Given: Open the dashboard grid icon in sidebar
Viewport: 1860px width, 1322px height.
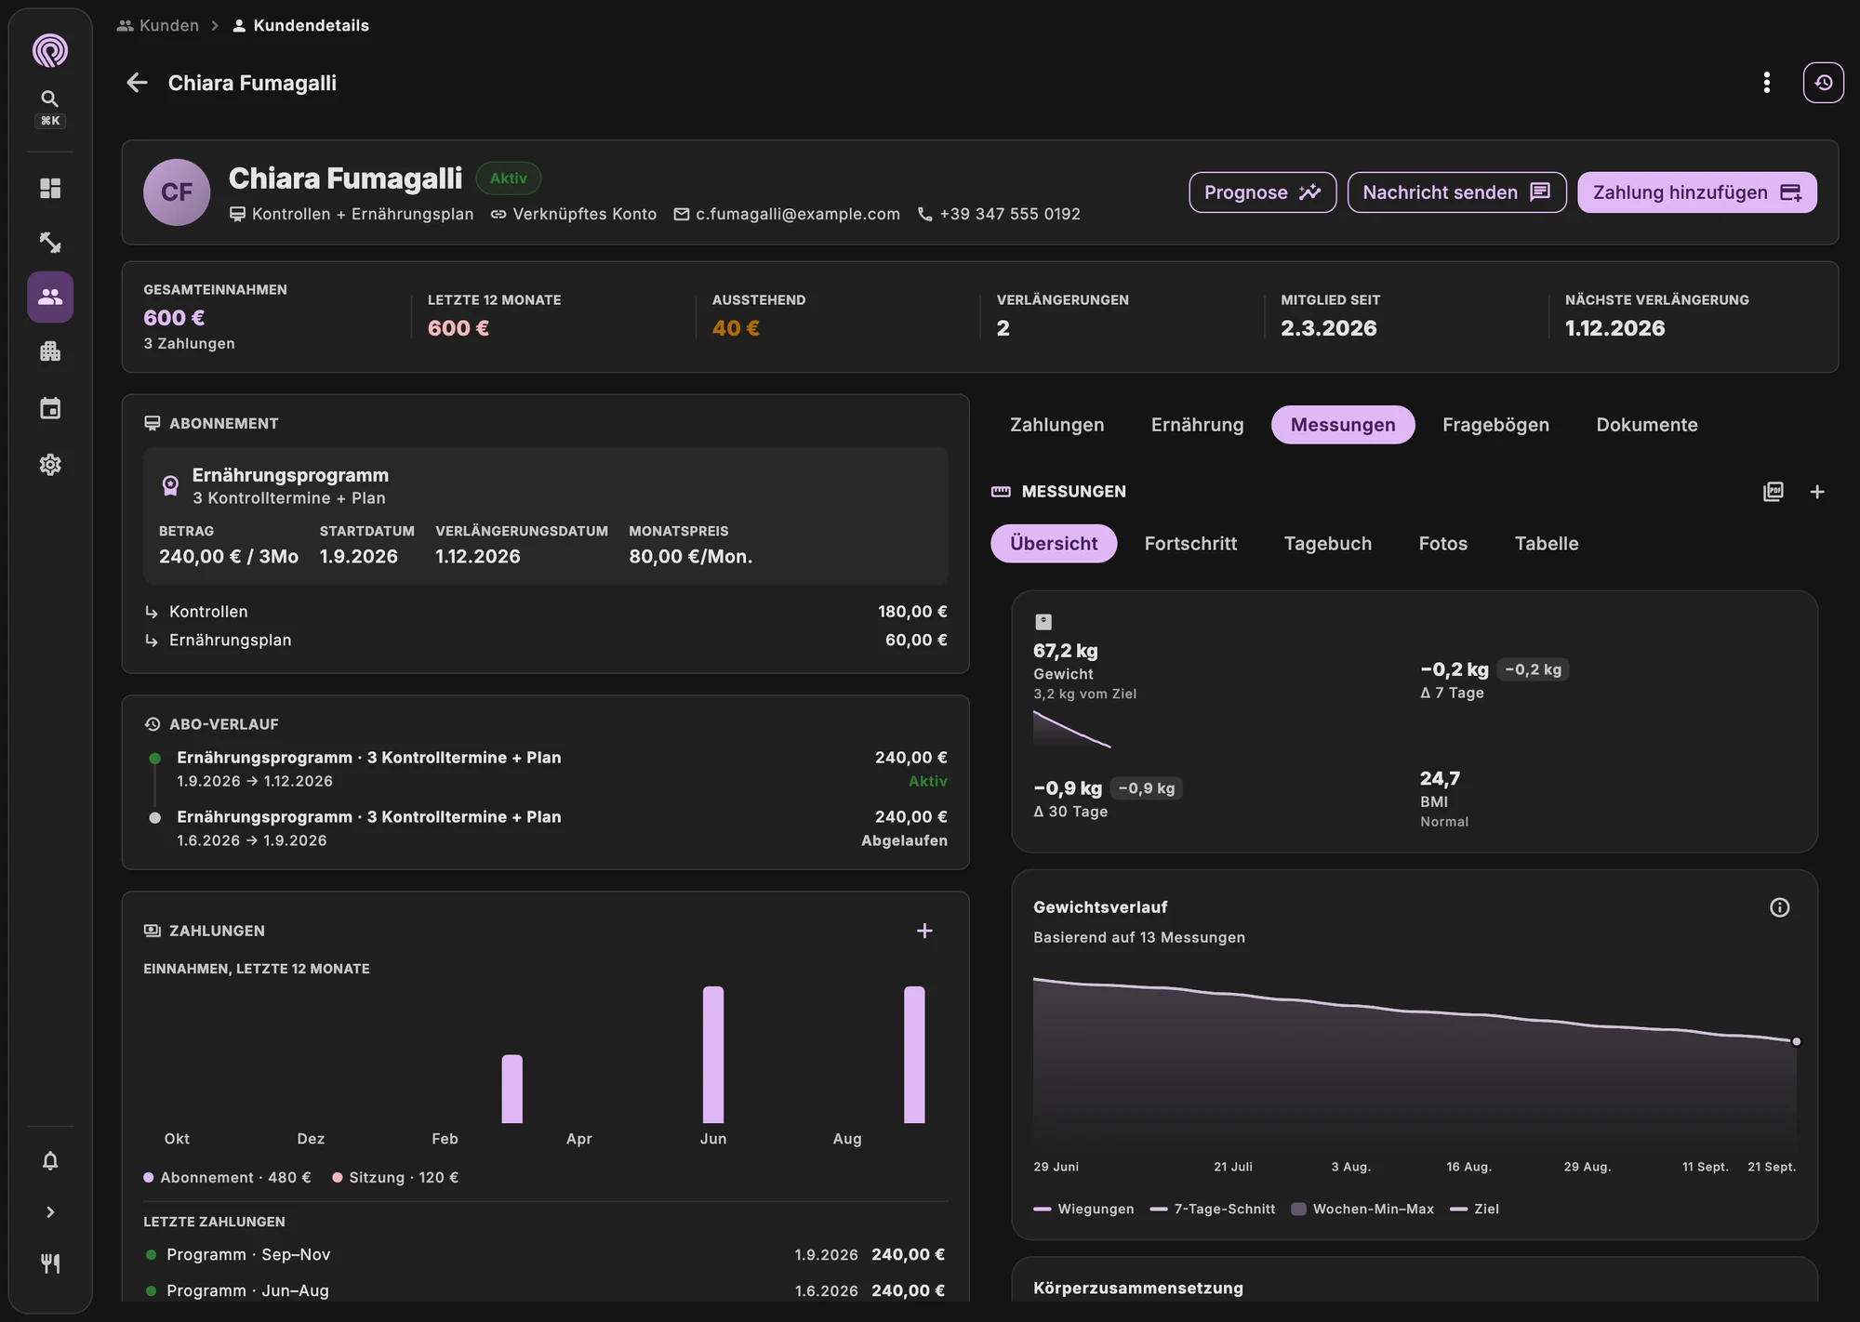Looking at the screenshot, I should (x=50, y=189).
